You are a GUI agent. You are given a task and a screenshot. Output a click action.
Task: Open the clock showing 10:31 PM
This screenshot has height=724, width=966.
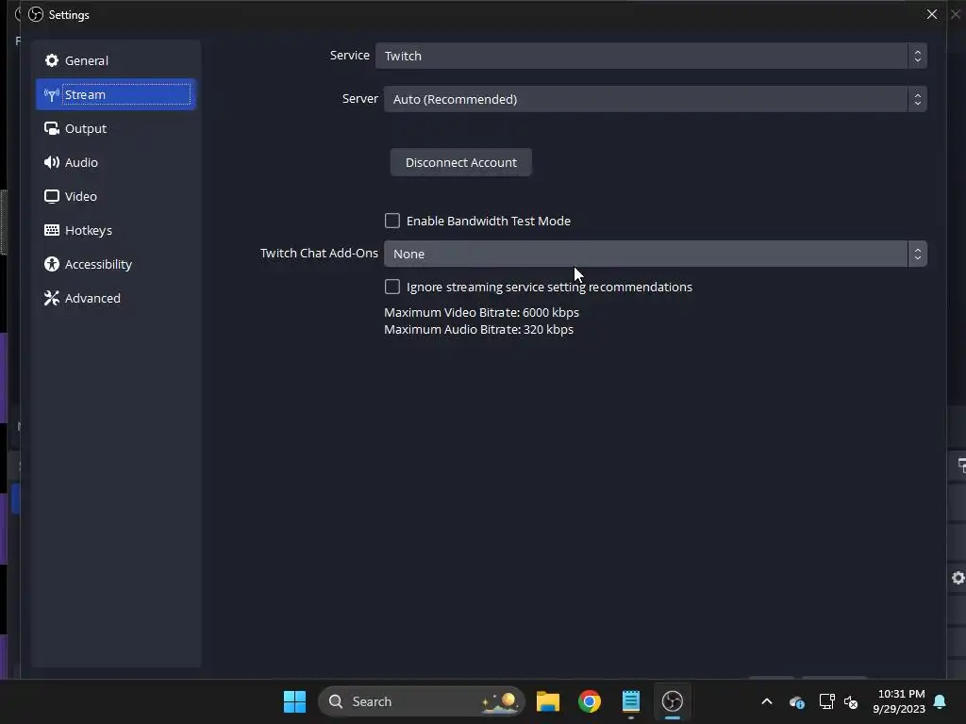pos(899,701)
